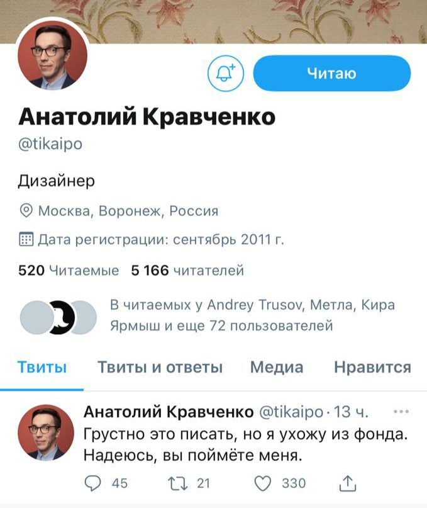The width and height of the screenshot is (427, 508).
Task: Open the 5 166 читателей list
Action: pyautogui.click(x=187, y=270)
